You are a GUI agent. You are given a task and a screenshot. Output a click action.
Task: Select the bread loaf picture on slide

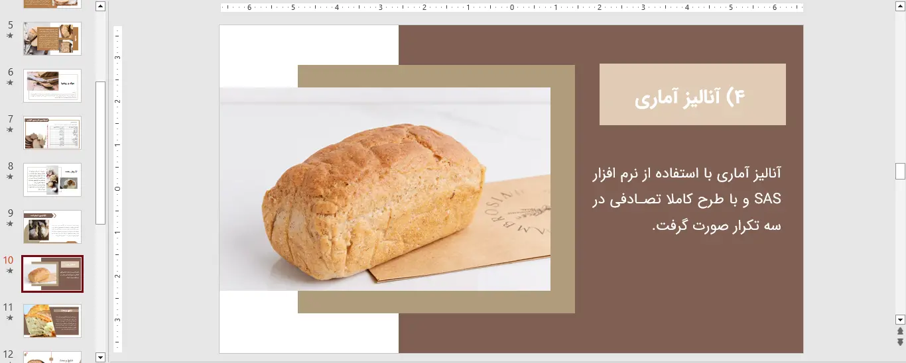click(385, 189)
